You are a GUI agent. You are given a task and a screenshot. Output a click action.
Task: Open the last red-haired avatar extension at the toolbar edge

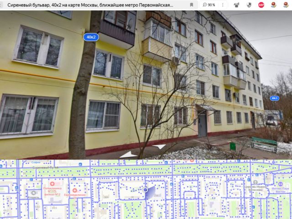286,5
